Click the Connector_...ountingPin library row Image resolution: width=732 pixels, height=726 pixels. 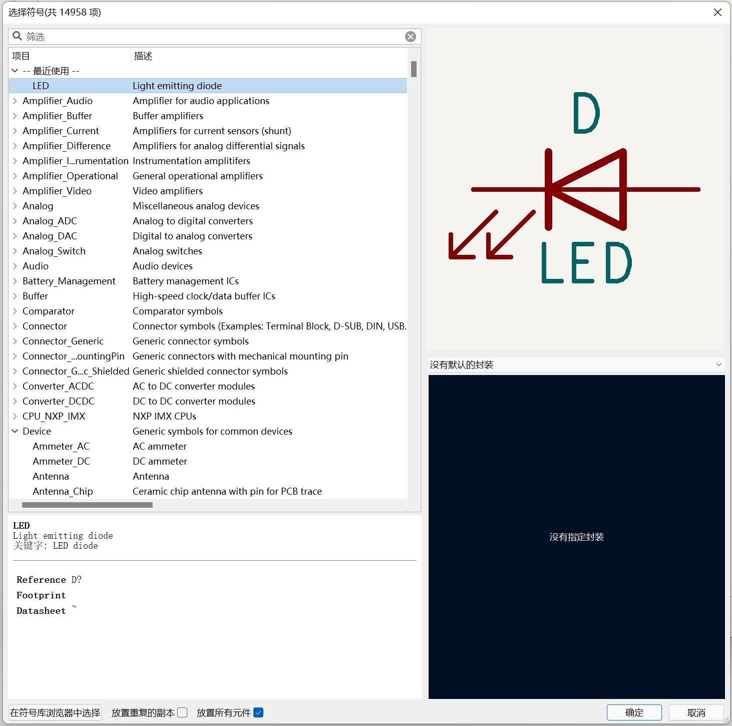(208, 356)
